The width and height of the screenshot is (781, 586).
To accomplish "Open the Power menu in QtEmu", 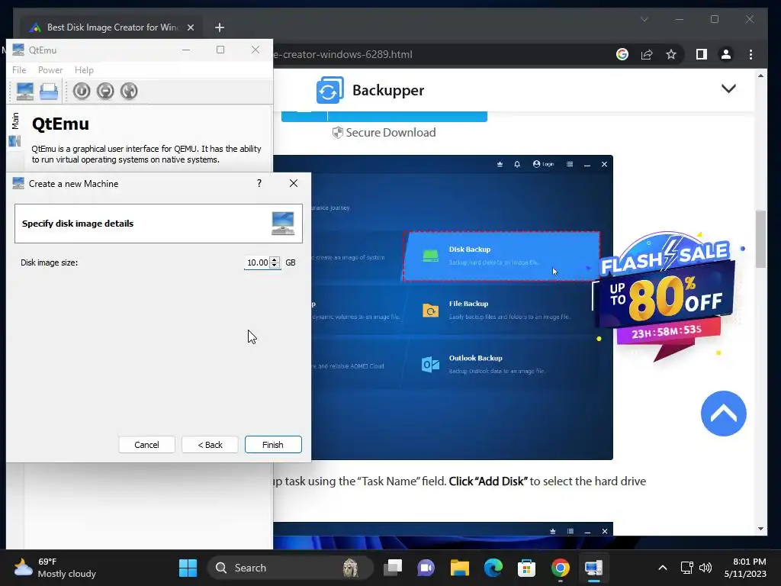I will point(50,69).
